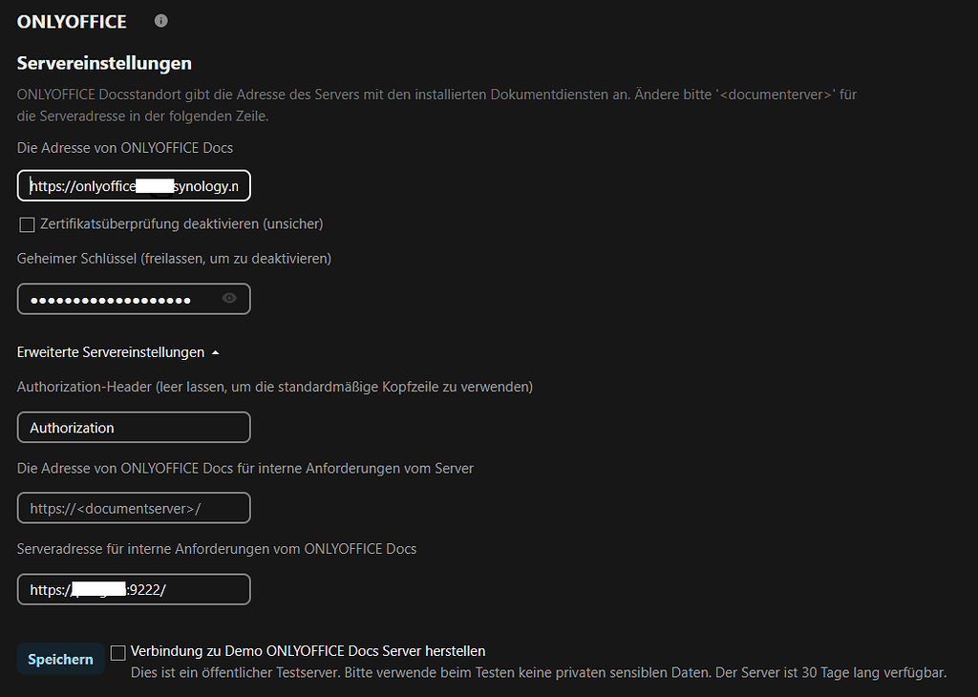Screen dimensions: 978x697
Task: Click the Authorization-Header description label
Action: click(x=274, y=387)
